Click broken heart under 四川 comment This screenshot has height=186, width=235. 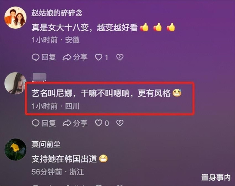click(x=120, y=123)
